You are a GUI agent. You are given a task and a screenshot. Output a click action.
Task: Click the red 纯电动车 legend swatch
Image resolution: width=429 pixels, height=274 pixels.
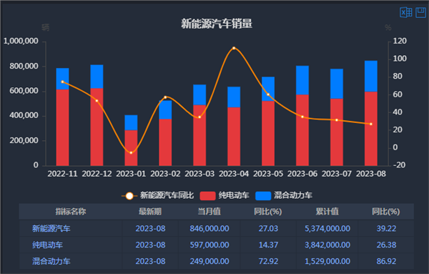pos(207,196)
